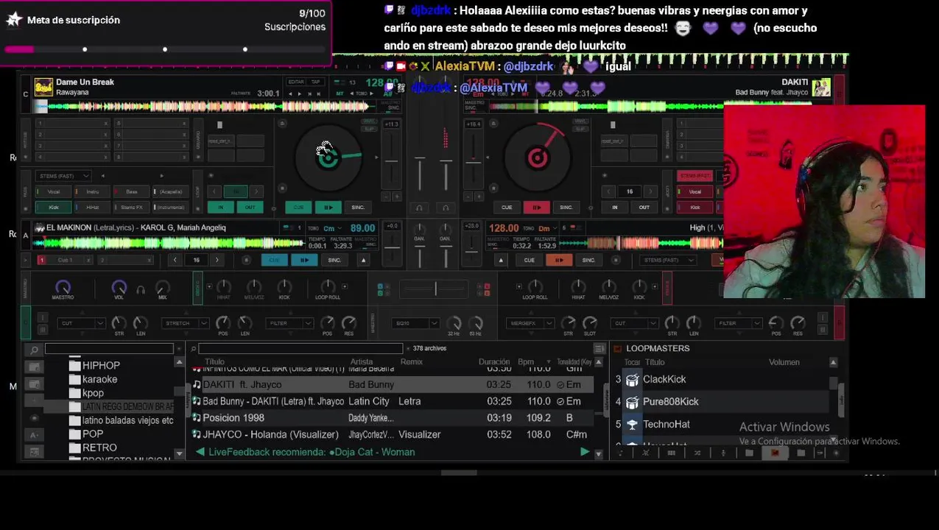Click the browser folder search field
Viewport: 939px width, 530px height.
pos(109,349)
